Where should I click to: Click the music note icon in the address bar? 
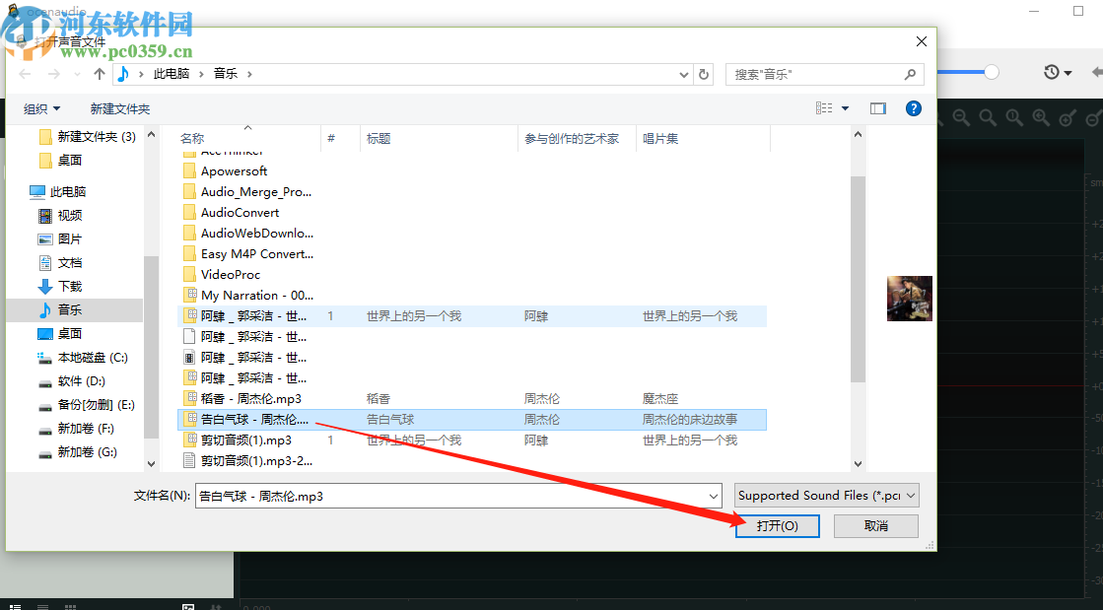(124, 73)
